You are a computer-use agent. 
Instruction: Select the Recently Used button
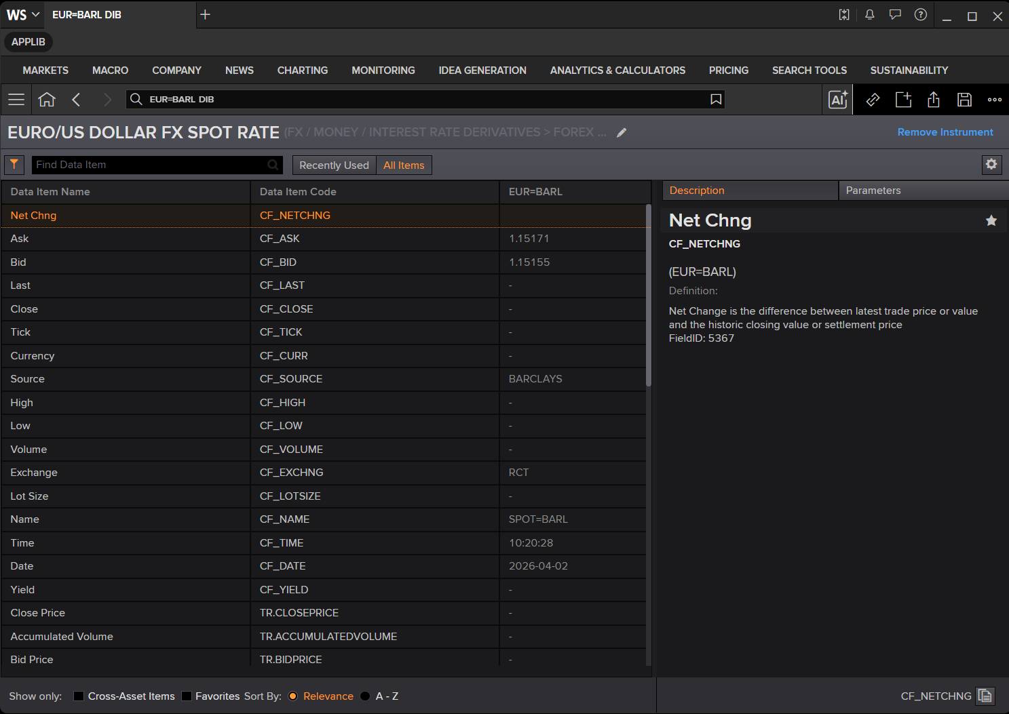(x=334, y=165)
